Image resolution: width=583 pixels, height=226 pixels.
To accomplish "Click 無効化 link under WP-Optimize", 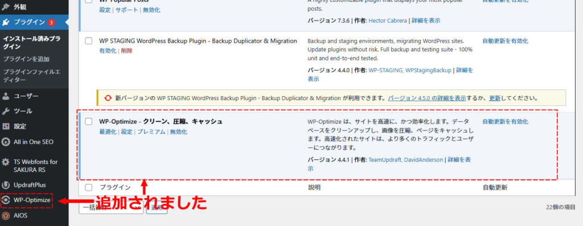I will pyautogui.click(x=179, y=132).
